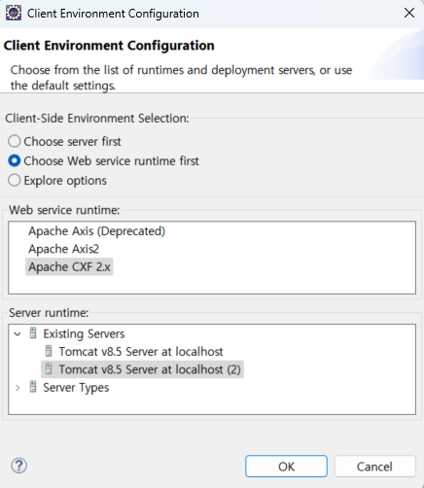Select Apache CXF 2.x runtime
Screen dimensions: 424x488
coord(69,267)
